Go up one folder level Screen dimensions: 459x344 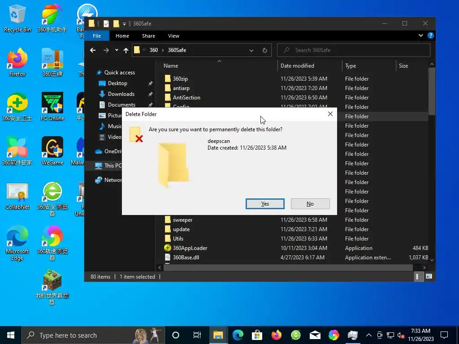[126, 50]
